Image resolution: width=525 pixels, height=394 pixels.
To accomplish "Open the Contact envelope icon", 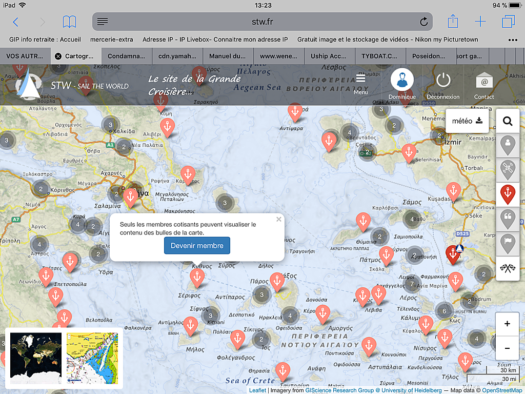I will (x=484, y=81).
